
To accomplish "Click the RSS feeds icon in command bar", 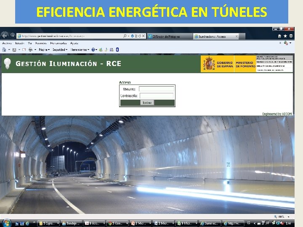I will [14, 50].
